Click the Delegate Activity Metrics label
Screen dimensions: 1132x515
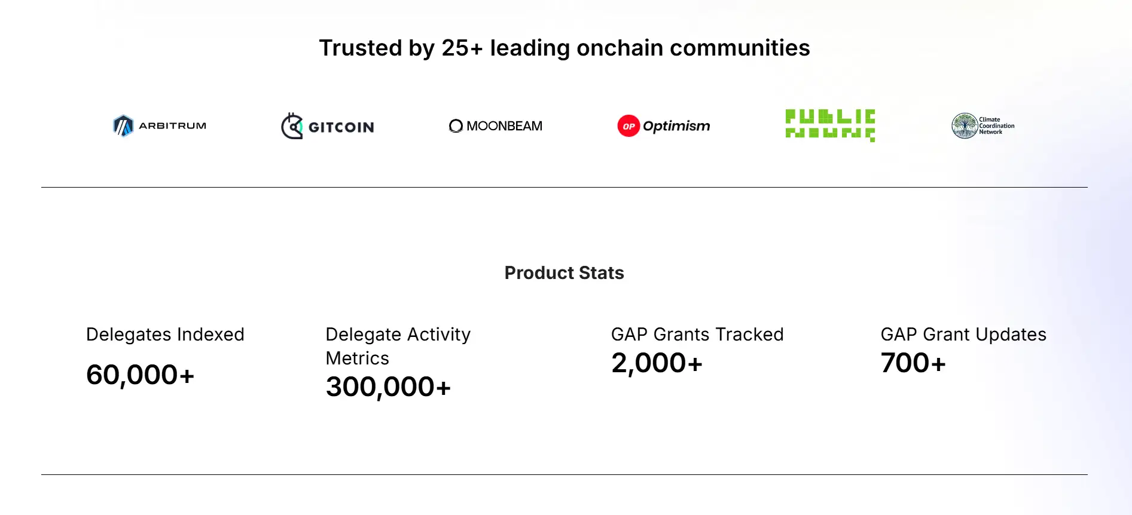click(x=398, y=346)
